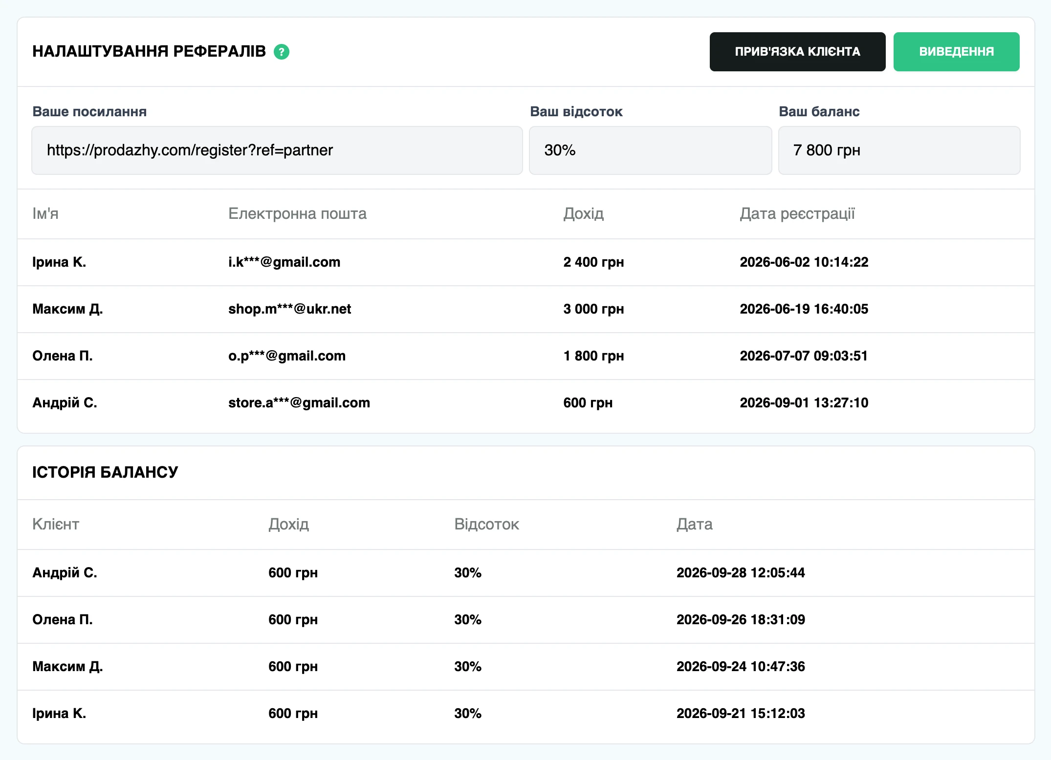This screenshot has width=1051, height=760.
Task: Click the referrals table Дохід header
Action: (583, 213)
